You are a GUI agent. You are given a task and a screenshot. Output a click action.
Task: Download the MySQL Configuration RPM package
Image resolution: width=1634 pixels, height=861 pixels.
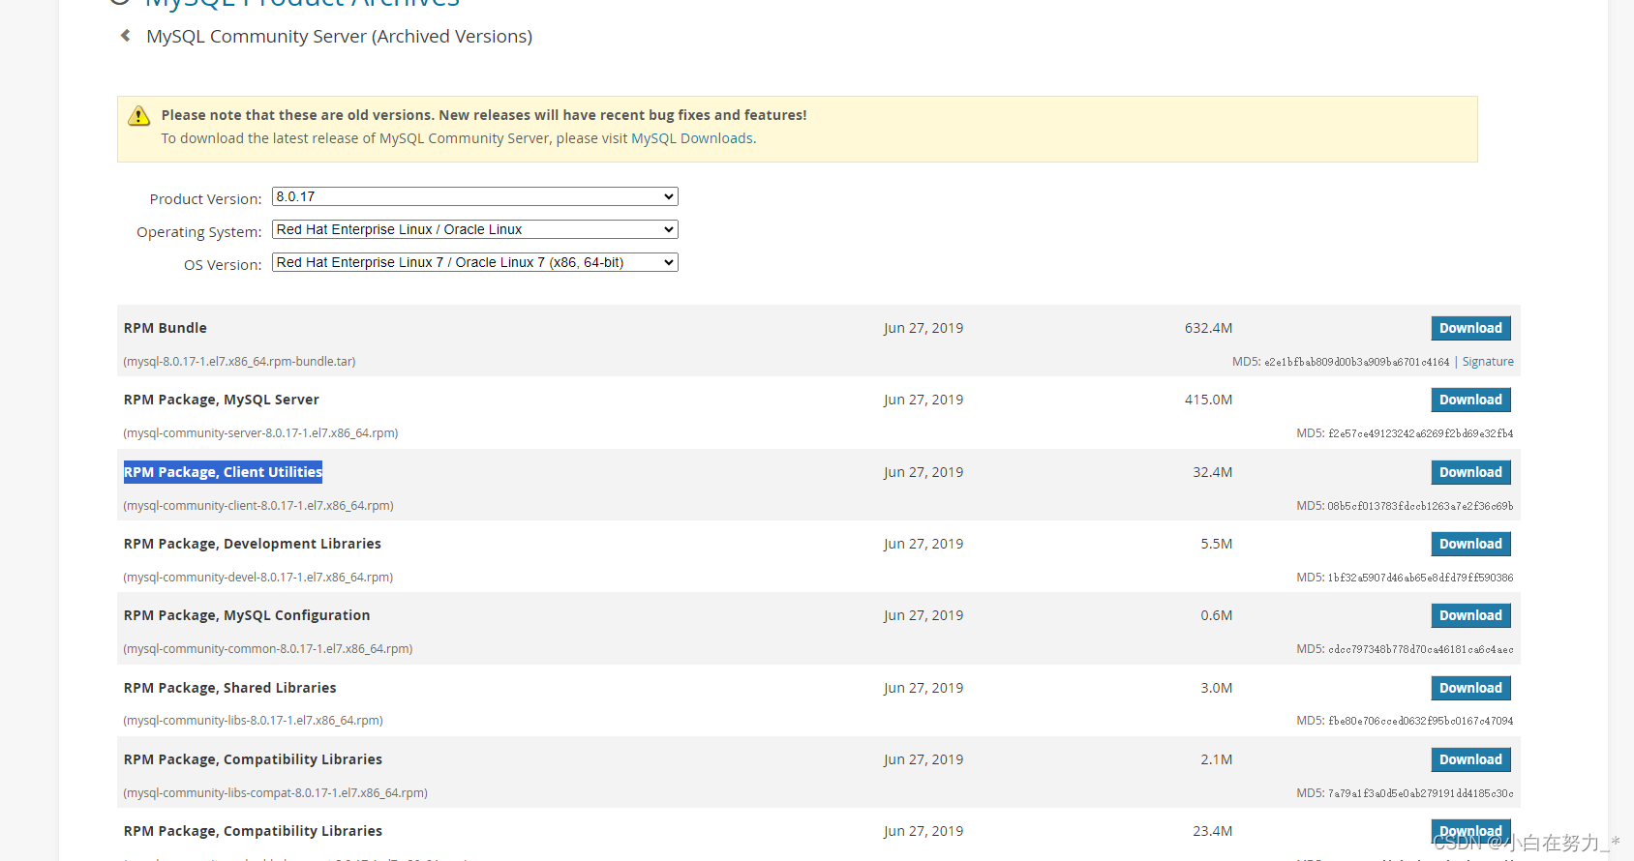1470,615
